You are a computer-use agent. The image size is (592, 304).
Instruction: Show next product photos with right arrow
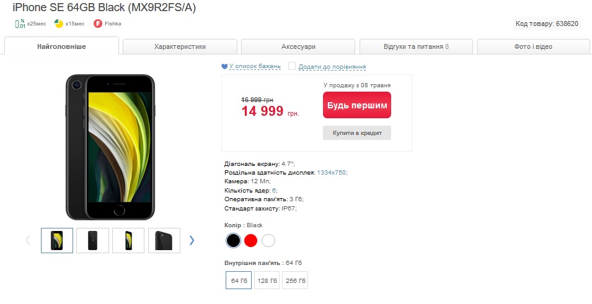192,240
